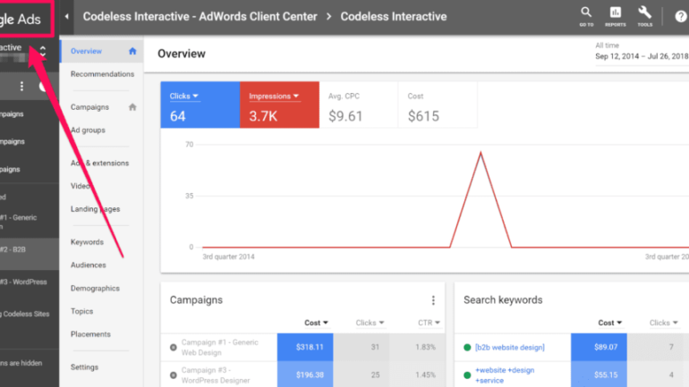The image size is (689, 387).
Task: Open the Audiences page
Action: click(x=89, y=265)
